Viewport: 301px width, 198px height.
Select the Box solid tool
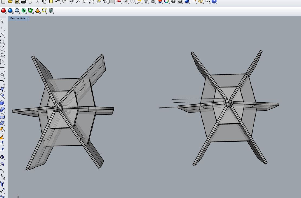[x=2, y=103]
